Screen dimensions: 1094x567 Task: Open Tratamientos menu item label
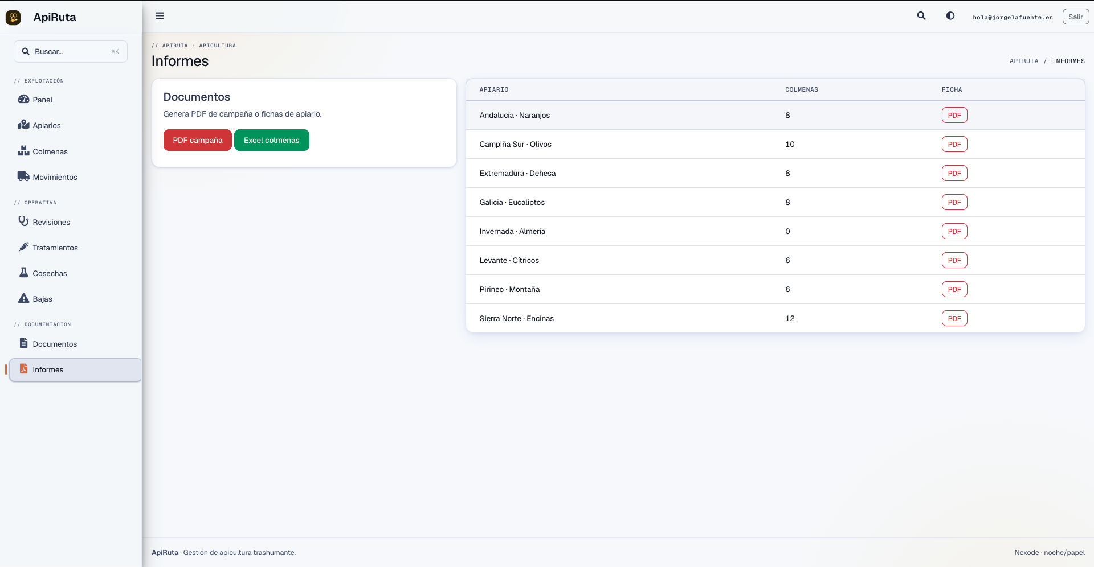55,248
